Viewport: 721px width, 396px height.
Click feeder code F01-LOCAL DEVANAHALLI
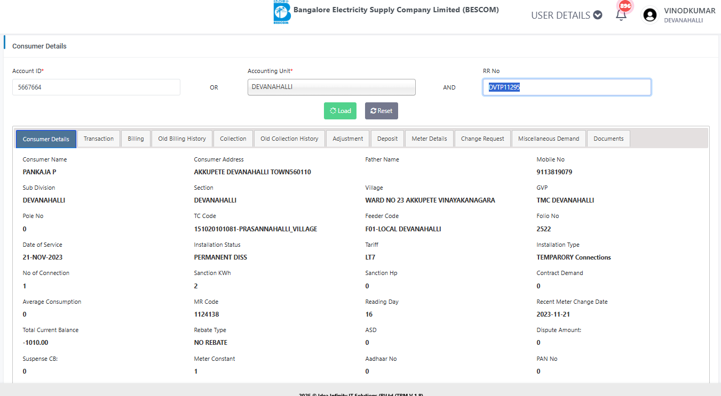[403, 229]
